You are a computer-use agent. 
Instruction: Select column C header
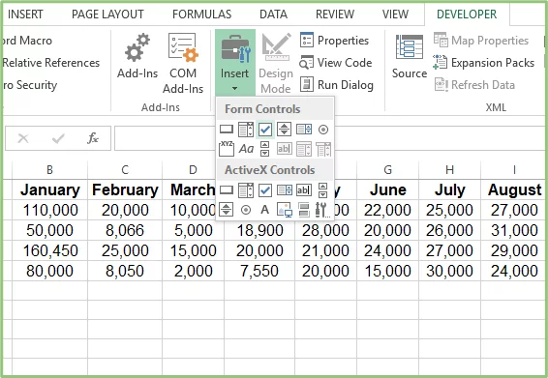[125, 170]
